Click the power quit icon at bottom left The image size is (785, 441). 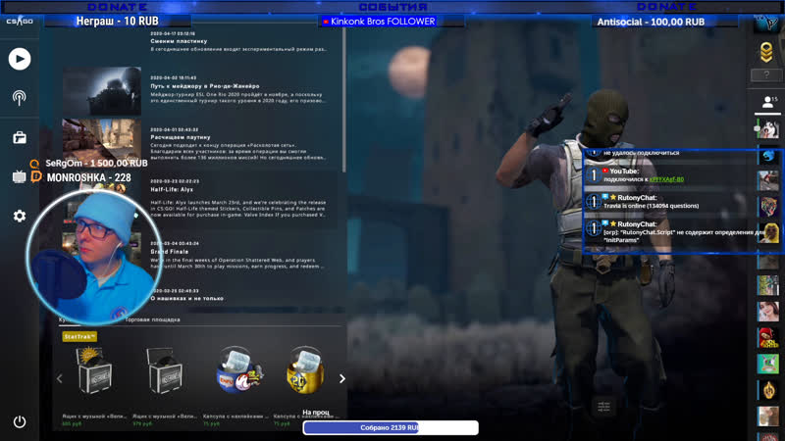click(x=20, y=421)
